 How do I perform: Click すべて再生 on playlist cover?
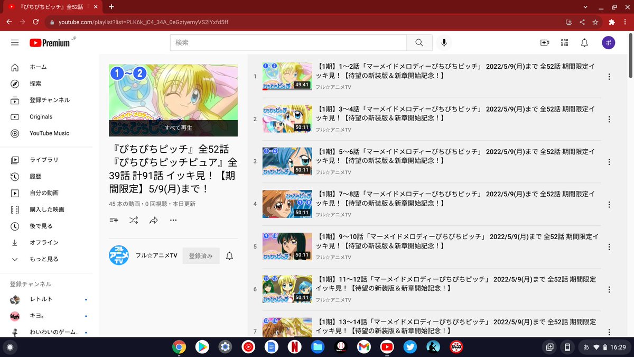click(x=173, y=128)
